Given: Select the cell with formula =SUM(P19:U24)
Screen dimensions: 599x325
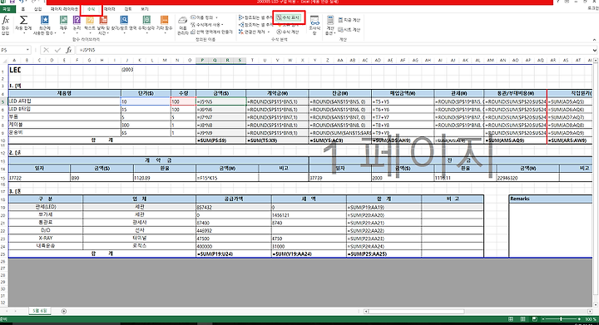Looking at the screenshot, I should point(234,254).
